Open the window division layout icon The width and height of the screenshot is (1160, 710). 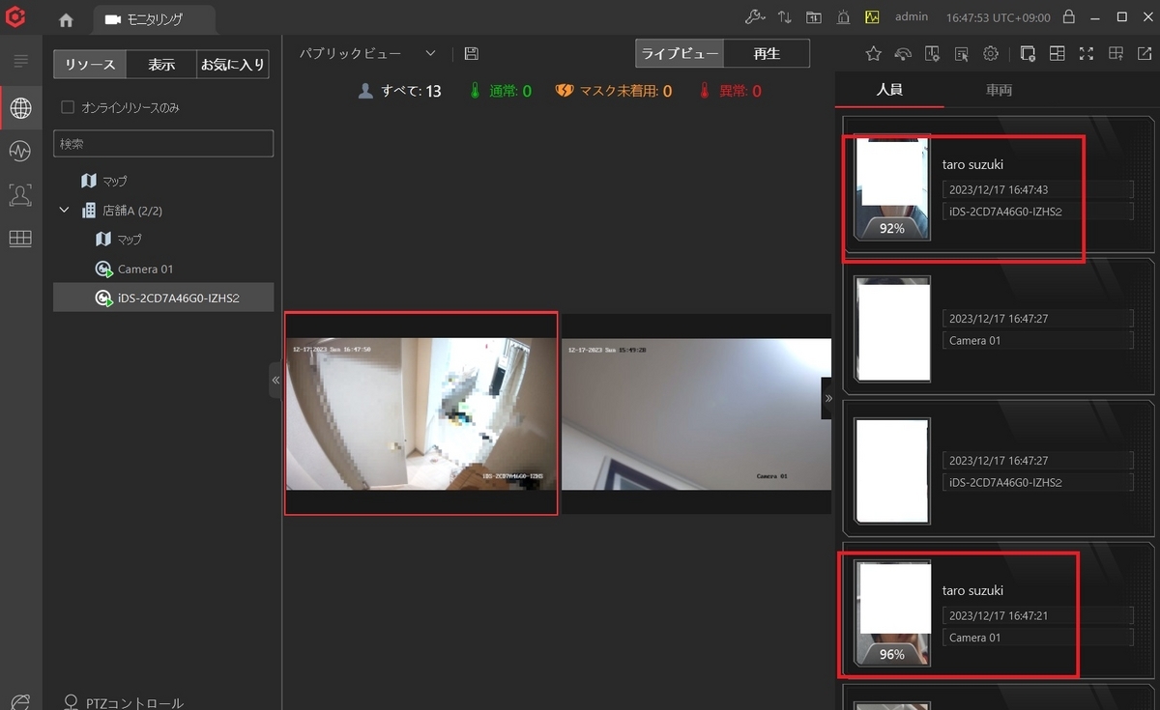pos(1058,54)
